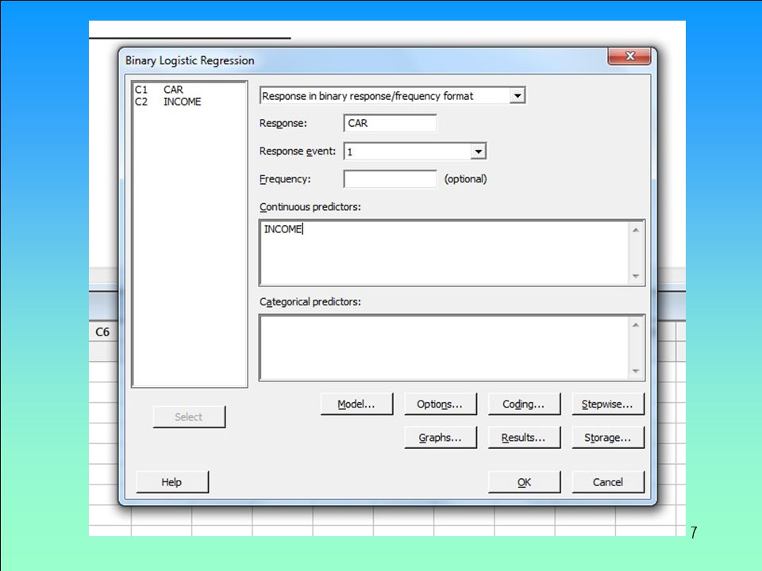
Task: Select C1 CAR in the column list
Action: (159, 90)
